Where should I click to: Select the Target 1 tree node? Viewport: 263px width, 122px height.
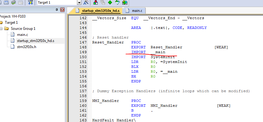[x=11, y=23]
